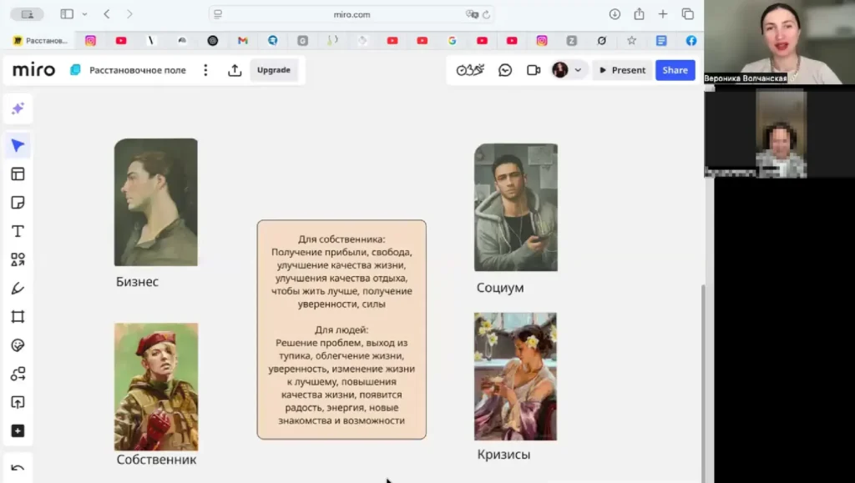The height and width of the screenshot is (483, 855).
Task: Go to Miro logo home
Action: coord(33,70)
